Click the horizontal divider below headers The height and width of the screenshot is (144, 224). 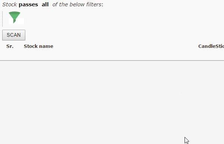[112, 60]
